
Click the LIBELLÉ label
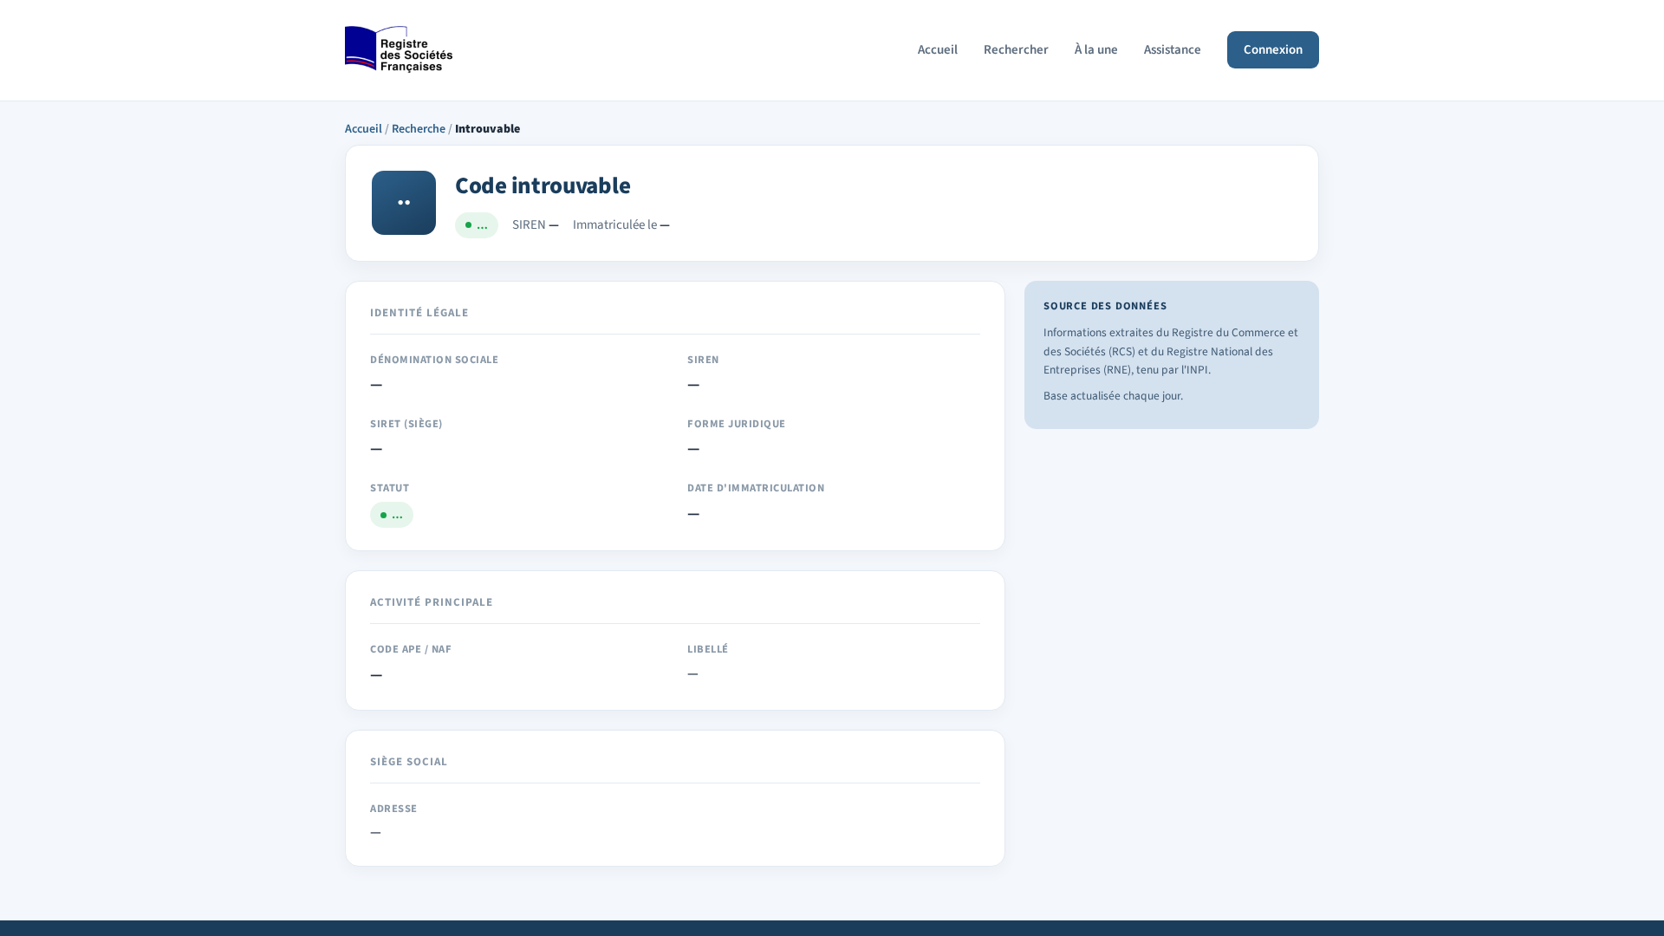point(708,649)
